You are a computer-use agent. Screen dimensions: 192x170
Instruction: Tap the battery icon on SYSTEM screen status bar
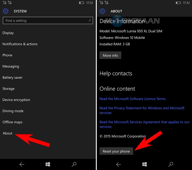(81, 3)
